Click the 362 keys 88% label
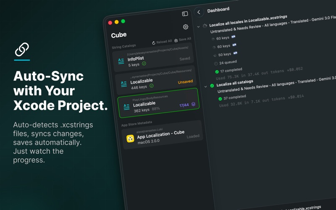 click(x=147, y=110)
